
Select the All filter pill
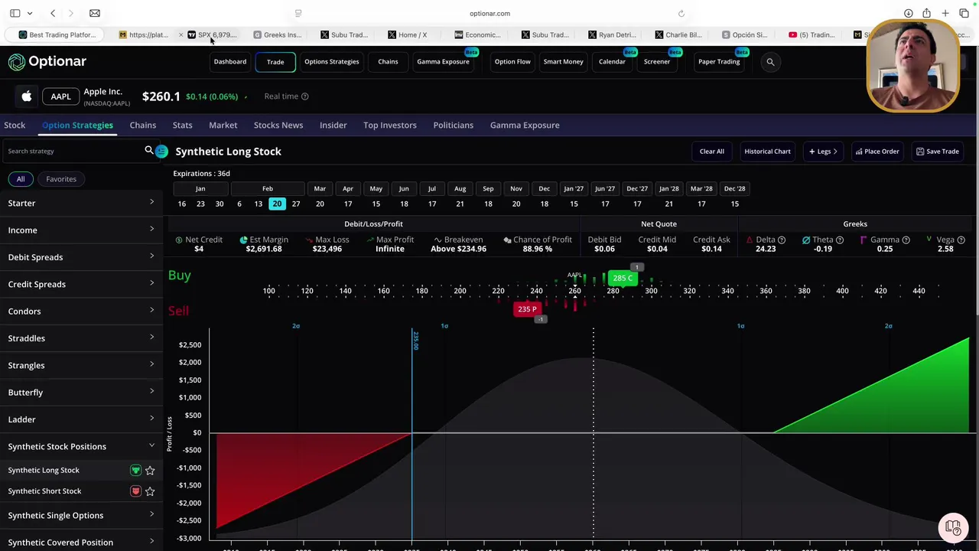[21, 179]
